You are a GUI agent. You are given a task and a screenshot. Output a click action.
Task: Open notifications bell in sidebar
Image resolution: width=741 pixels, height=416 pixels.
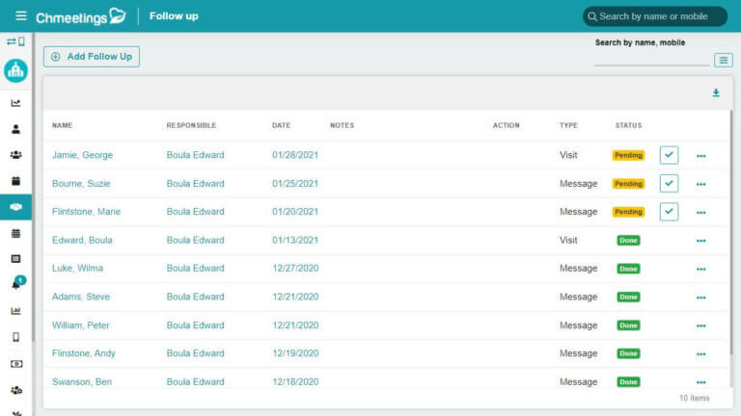15,284
